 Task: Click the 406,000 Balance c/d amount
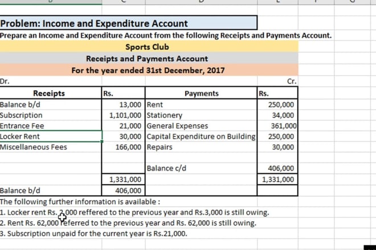(277, 168)
